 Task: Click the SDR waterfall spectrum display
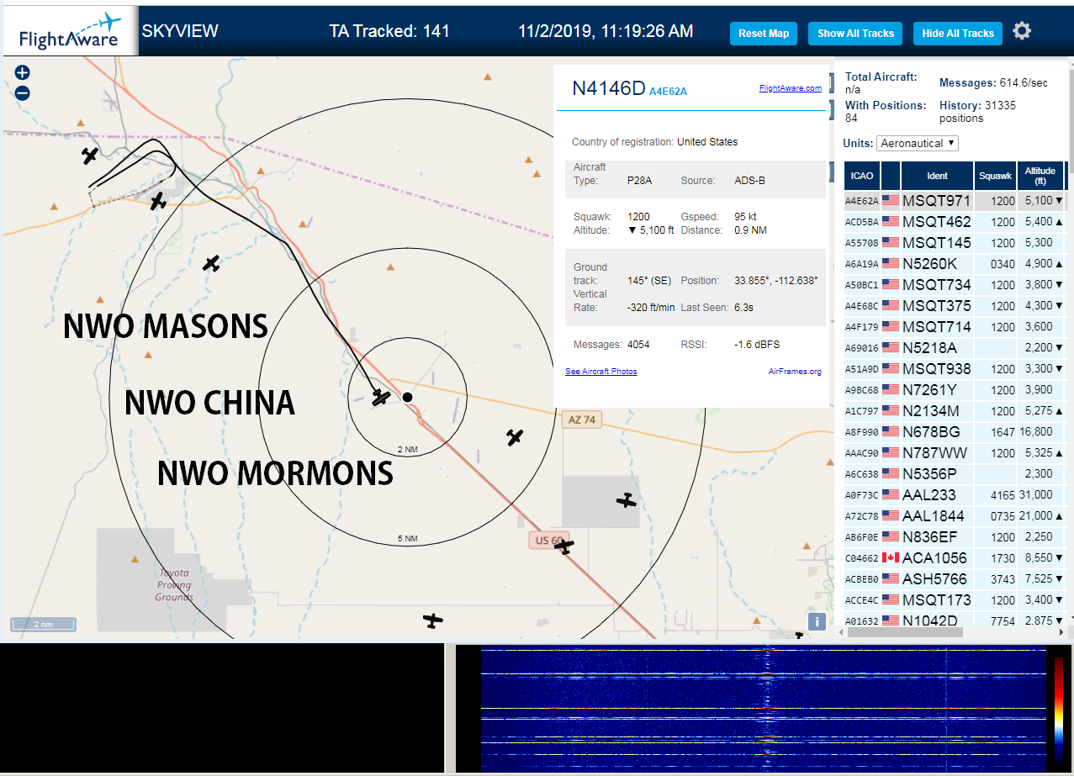764,709
